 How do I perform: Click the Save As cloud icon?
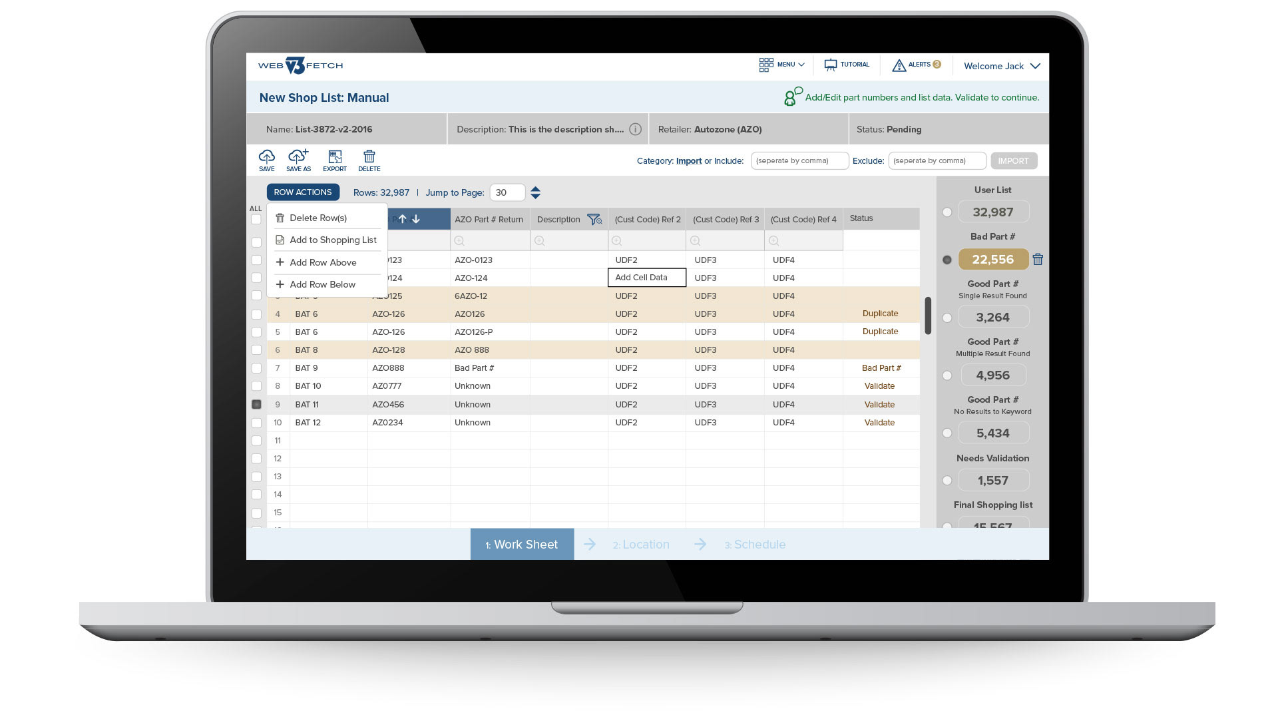point(298,157)
